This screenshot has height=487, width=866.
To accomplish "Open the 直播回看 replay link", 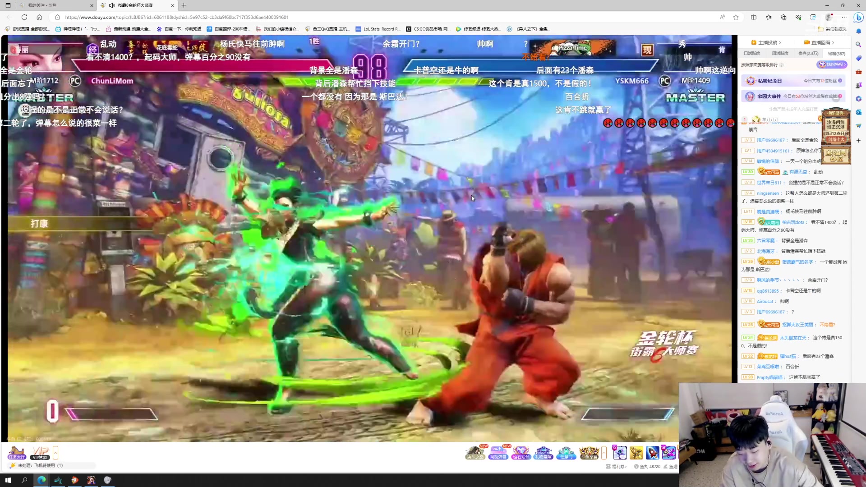I will (819, 42).
